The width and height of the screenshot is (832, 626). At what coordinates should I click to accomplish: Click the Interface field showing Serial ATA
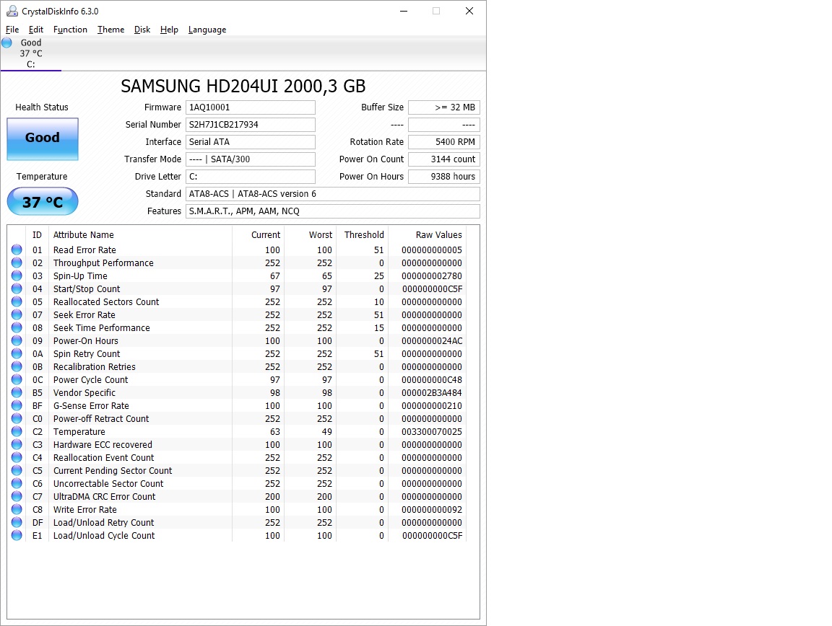pos(251,142)
